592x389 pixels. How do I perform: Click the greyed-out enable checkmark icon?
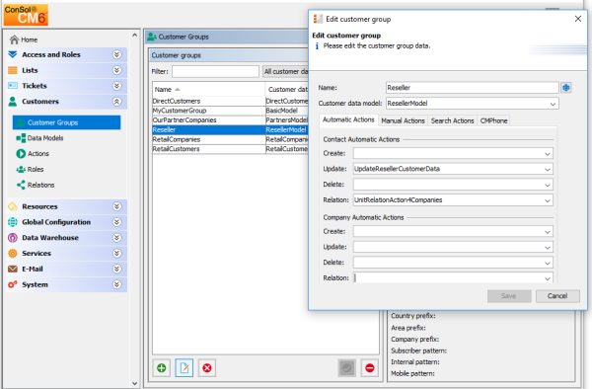click(x=347, y=368)
